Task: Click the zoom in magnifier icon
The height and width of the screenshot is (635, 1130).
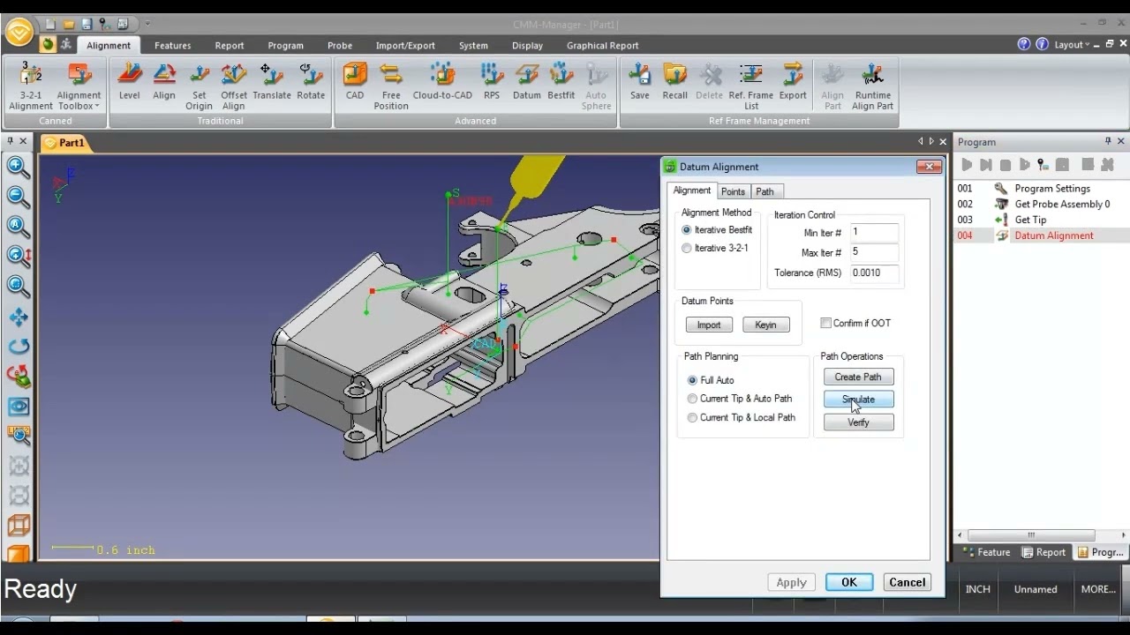Action: point(19,167)
